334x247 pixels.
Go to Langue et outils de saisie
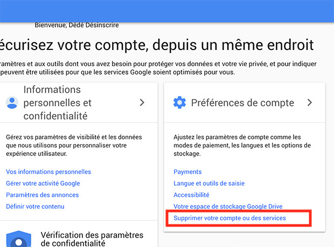(x=209, y=184)
